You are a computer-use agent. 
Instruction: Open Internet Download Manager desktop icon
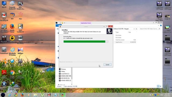pyautogui.click(x=12, y=86)
